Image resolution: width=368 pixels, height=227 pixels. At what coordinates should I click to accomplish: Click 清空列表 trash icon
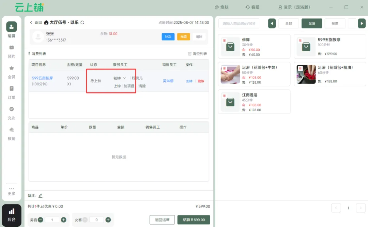(190, 54)
